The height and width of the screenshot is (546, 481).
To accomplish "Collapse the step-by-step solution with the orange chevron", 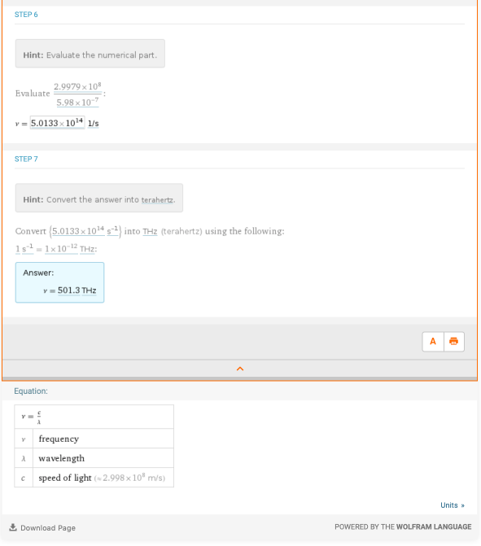I will (240, 369).
